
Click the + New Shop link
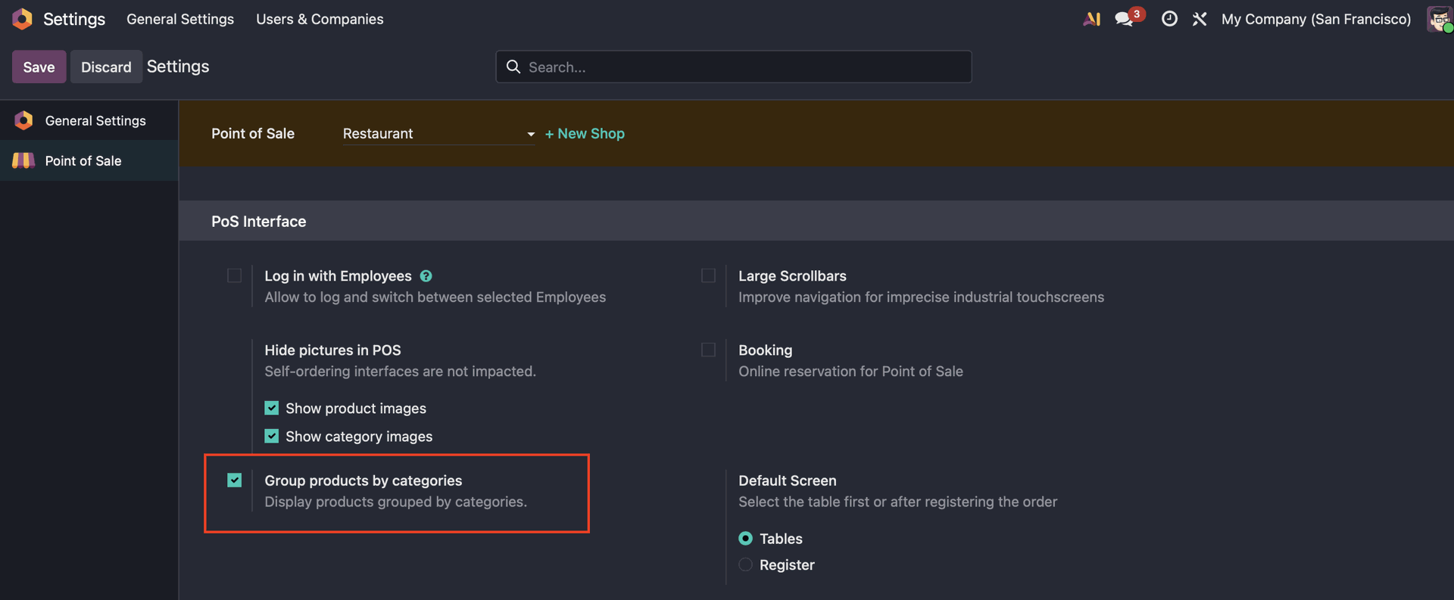[585, 134]
